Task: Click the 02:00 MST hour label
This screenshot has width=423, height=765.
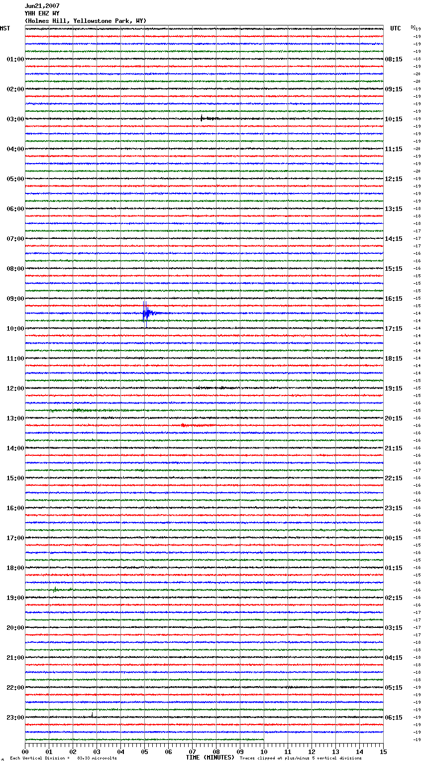Action: tap(15, 89)
